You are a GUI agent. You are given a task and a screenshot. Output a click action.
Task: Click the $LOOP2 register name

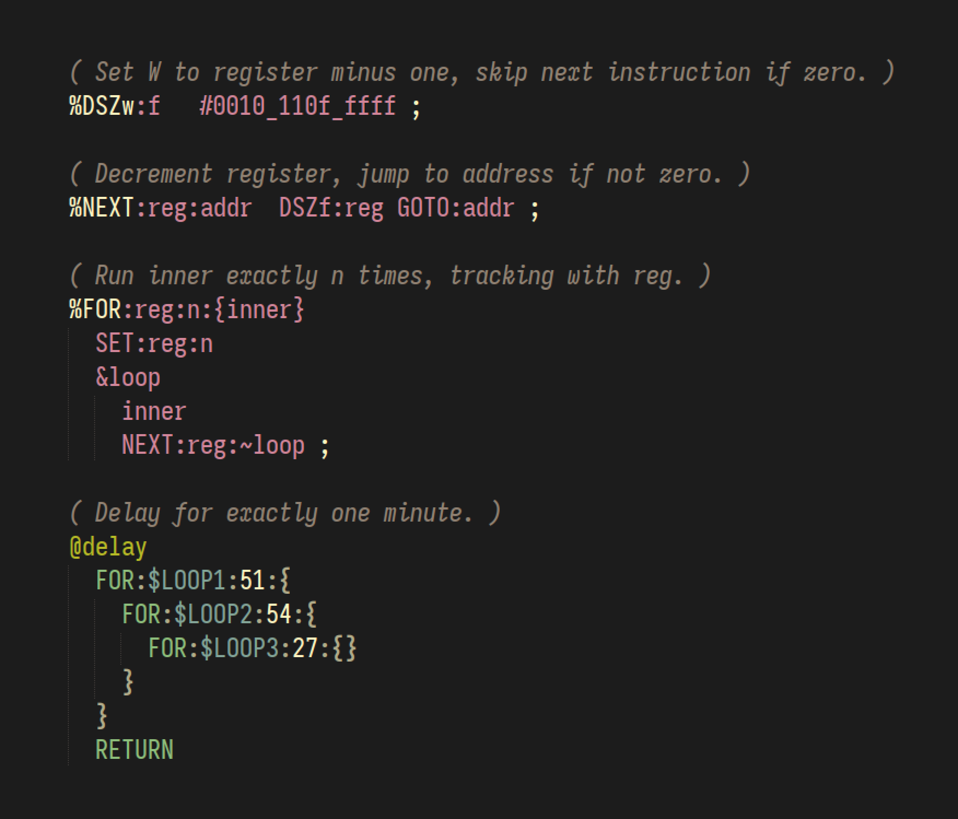[x=213, y=614]
